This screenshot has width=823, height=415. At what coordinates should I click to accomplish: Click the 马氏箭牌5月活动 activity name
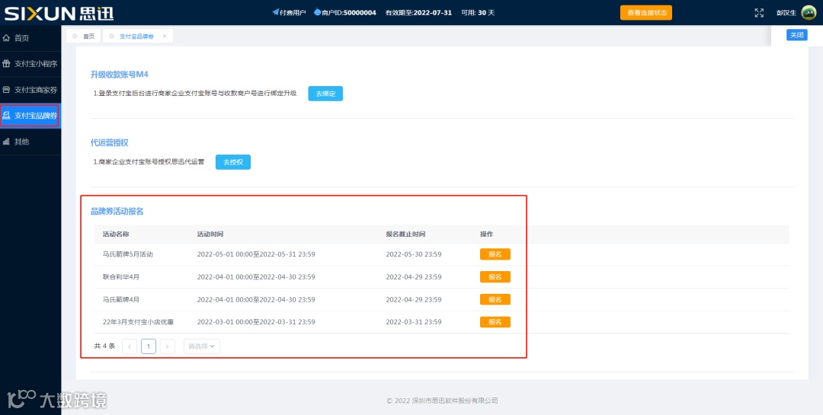[127, 254]
